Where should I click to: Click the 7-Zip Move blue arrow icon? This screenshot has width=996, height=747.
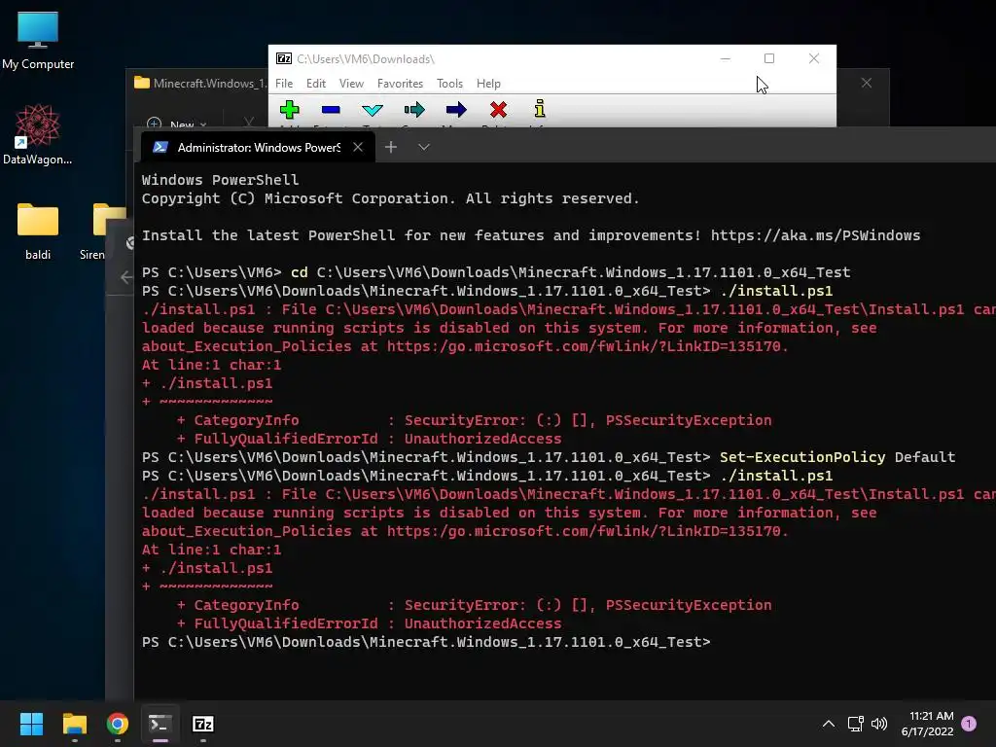456,110
